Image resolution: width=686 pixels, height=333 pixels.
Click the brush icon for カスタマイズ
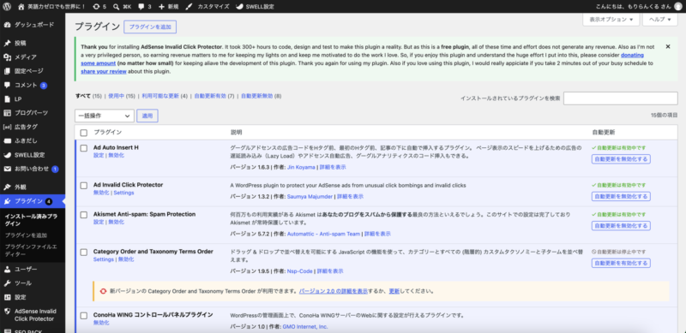[189, 7]
